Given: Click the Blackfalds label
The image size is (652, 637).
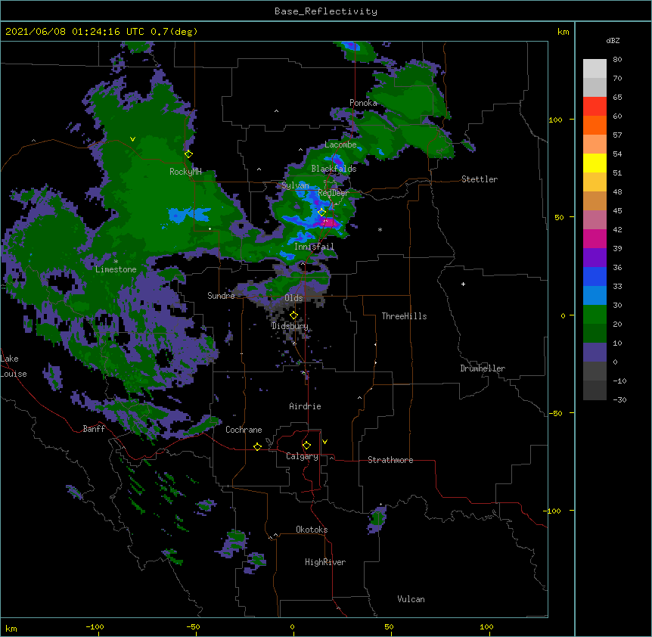Looking at the screenshot, I should pos(334,169).
